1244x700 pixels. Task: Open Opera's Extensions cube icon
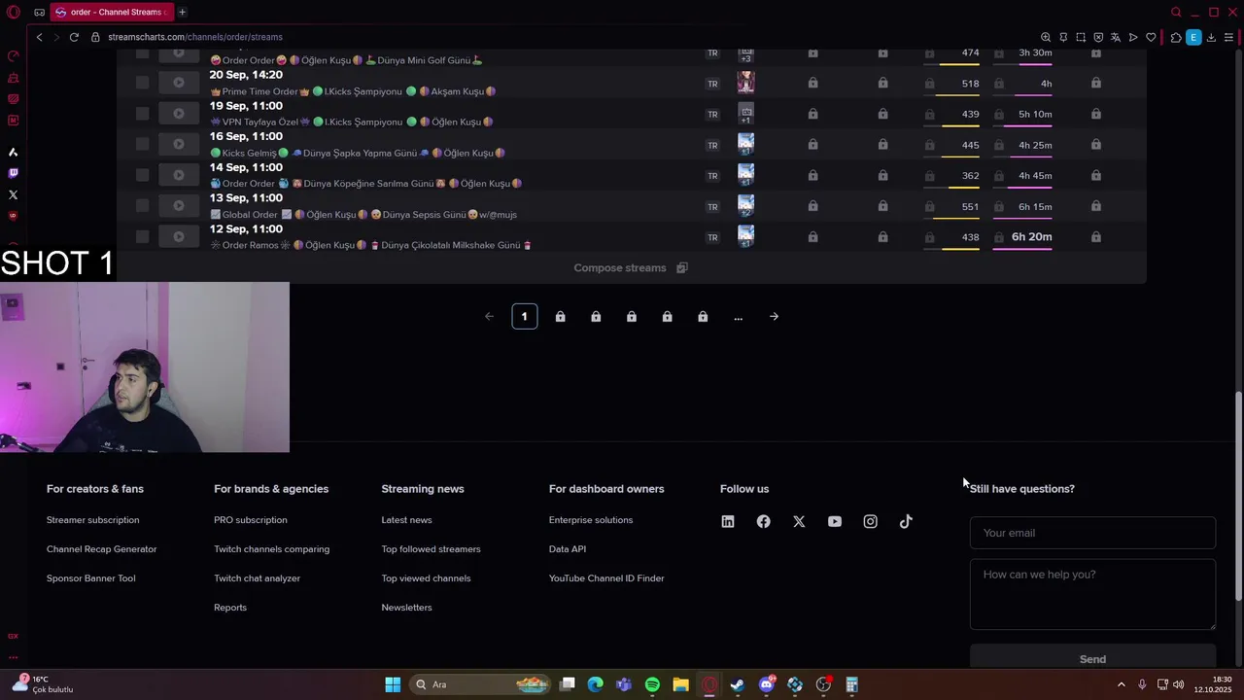[x=1176, y=37]
